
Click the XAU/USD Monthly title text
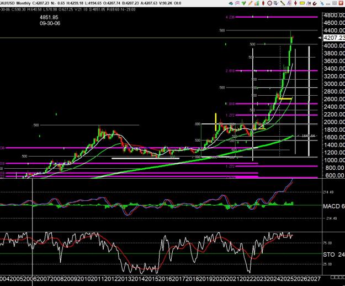click(15, 3)
